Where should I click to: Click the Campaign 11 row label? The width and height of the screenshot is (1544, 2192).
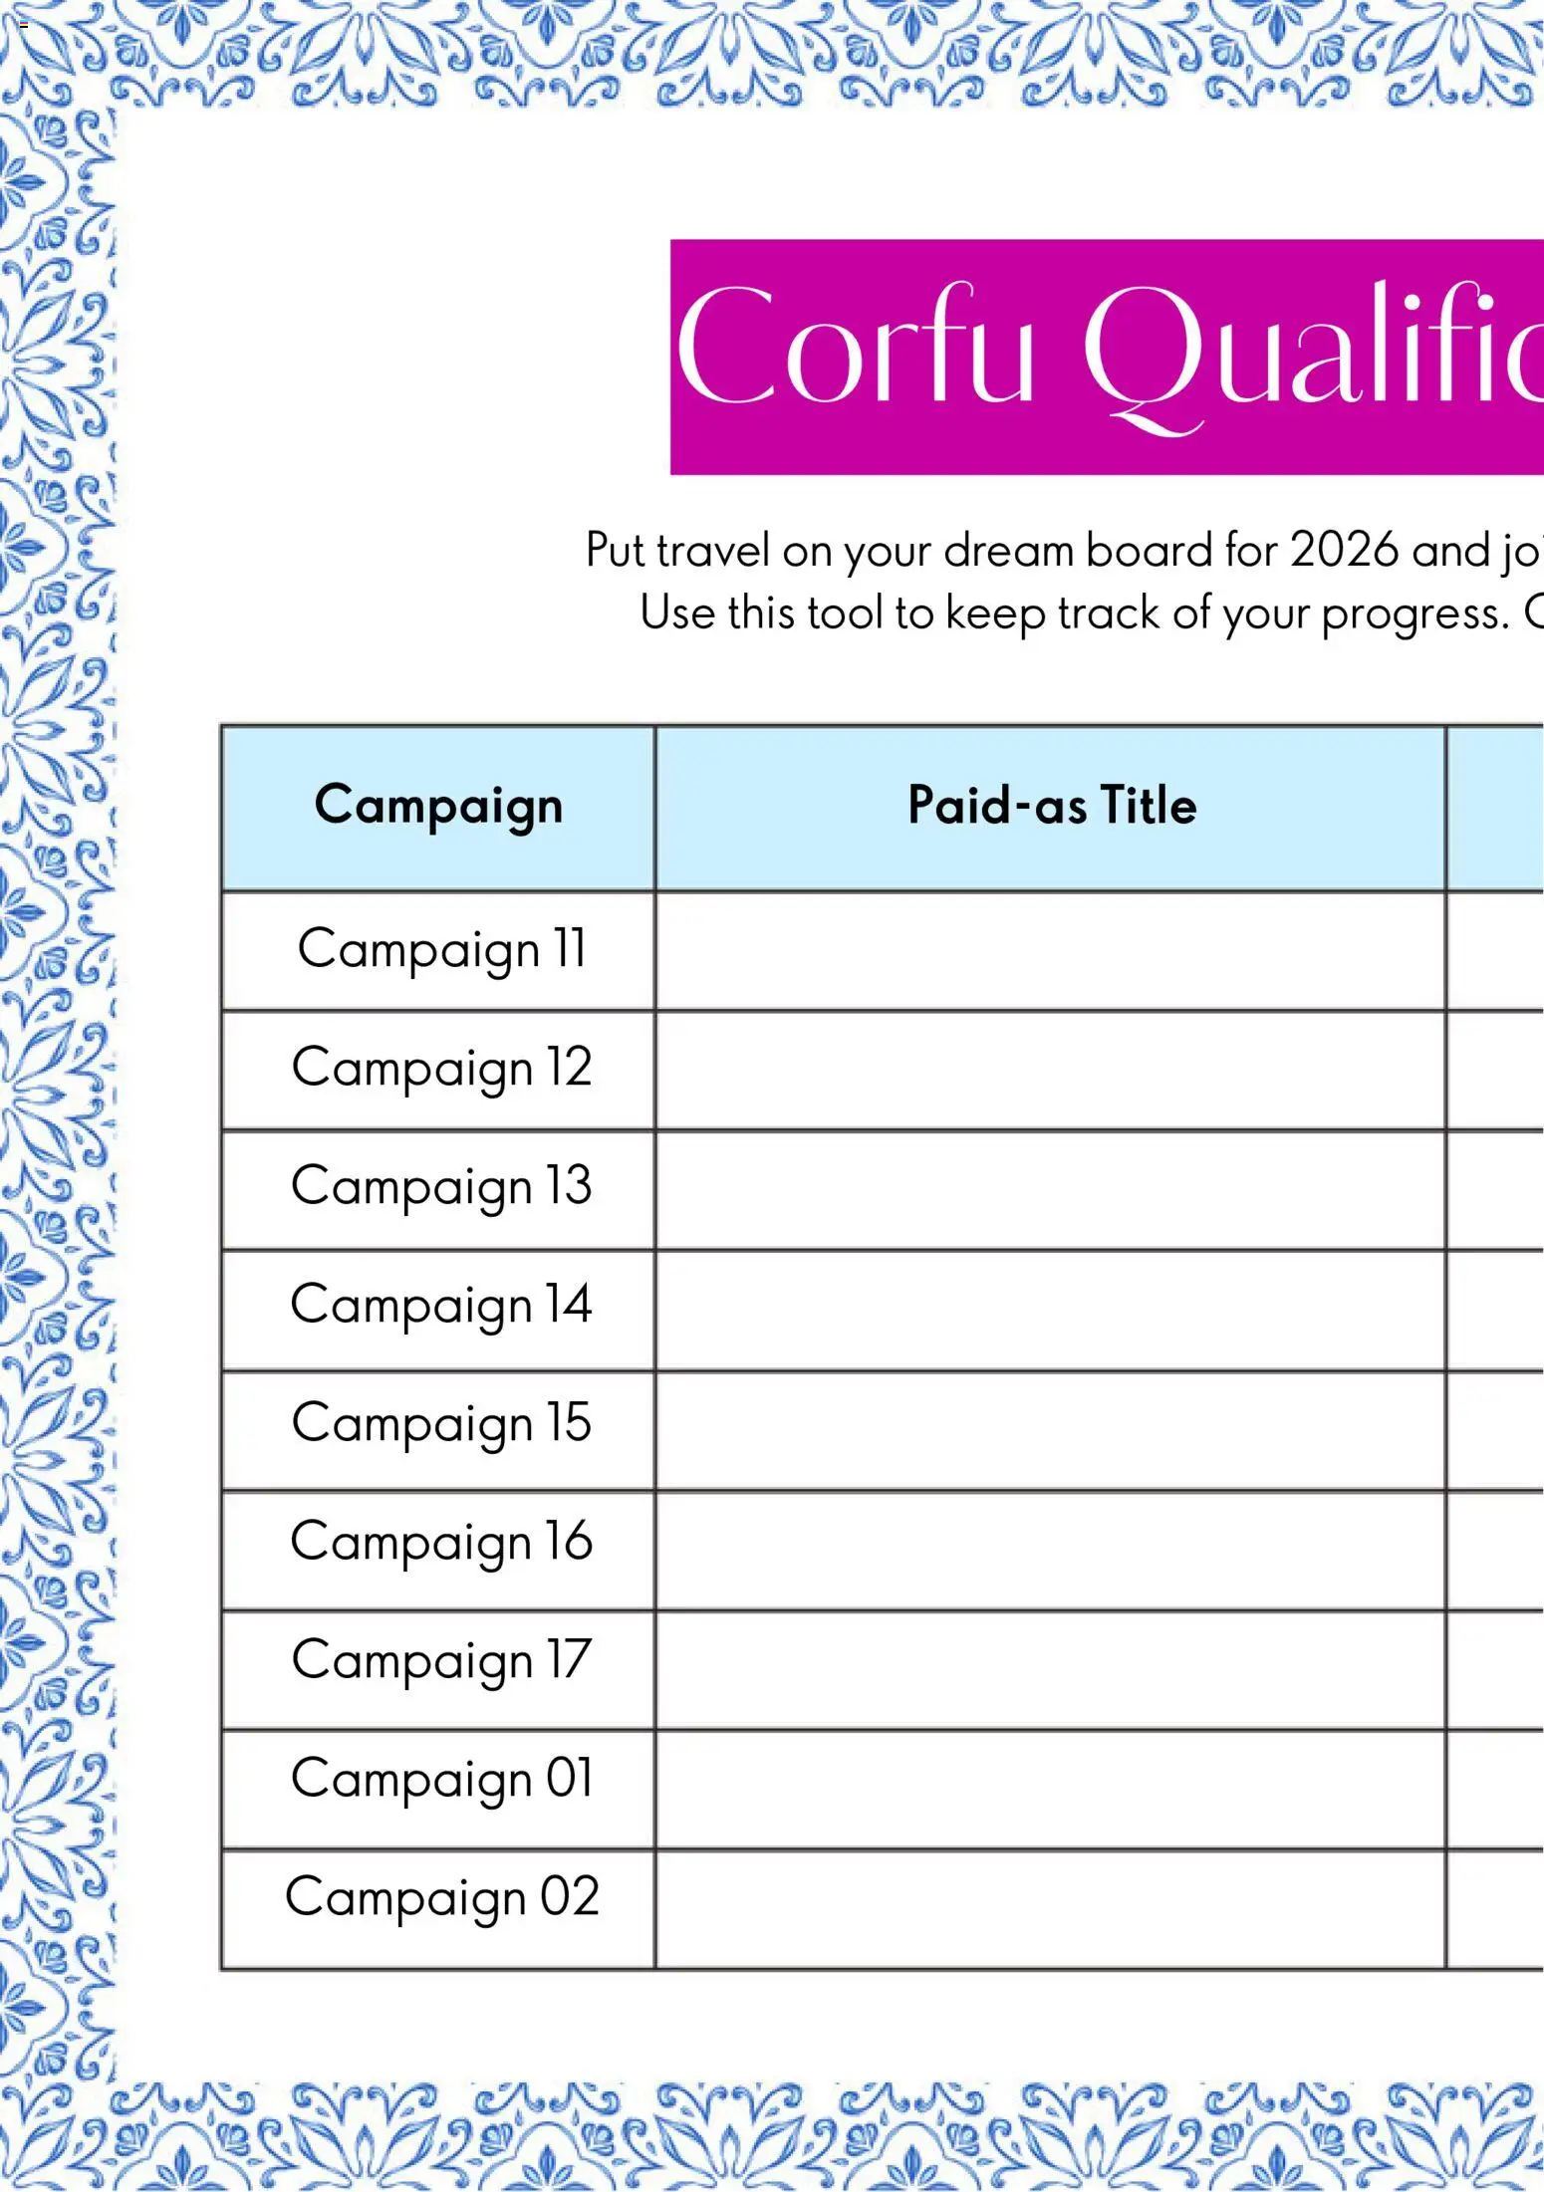[440, 949]
